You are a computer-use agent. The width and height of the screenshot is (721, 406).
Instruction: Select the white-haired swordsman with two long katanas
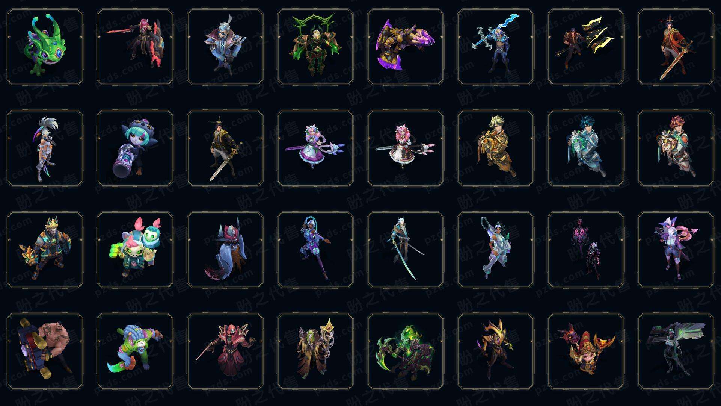tap(406, 250)
